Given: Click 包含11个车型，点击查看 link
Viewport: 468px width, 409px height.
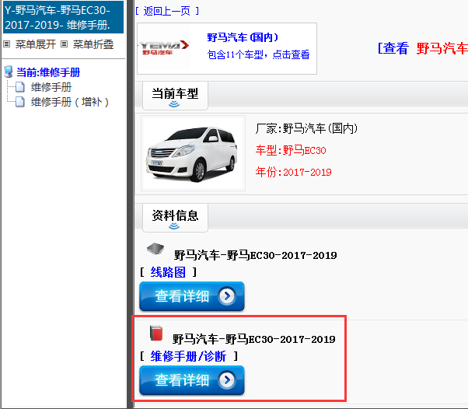Looking at the screenshot, I should pyautogui.click(x=258, y=54).
